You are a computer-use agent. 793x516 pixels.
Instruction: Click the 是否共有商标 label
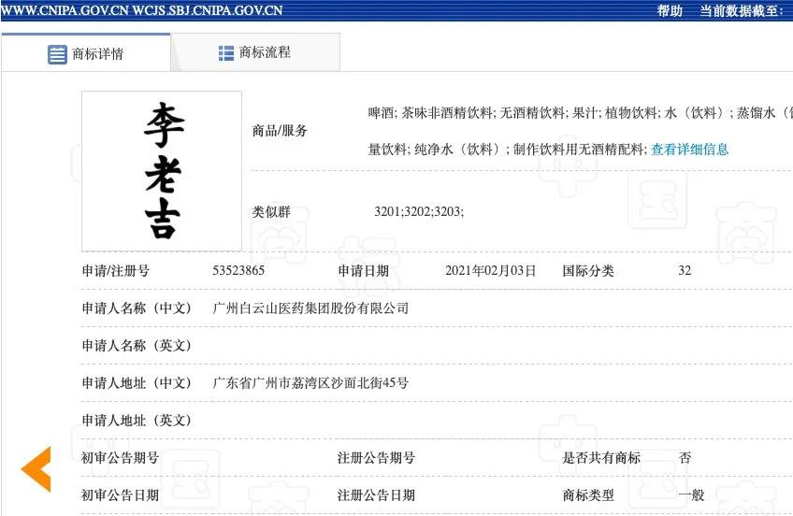pyautogui.click(x=601, y=457)
